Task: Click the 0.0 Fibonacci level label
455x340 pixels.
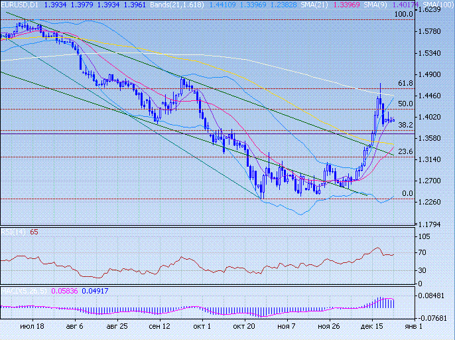Action: coord(407,193)
